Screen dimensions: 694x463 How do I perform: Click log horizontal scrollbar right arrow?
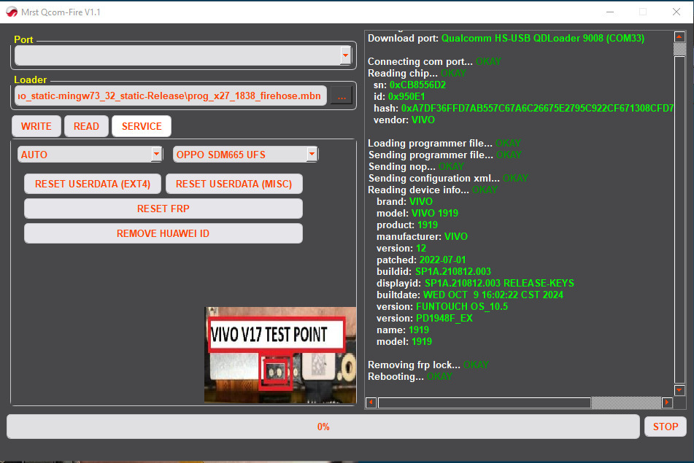[x=667, y=402]
